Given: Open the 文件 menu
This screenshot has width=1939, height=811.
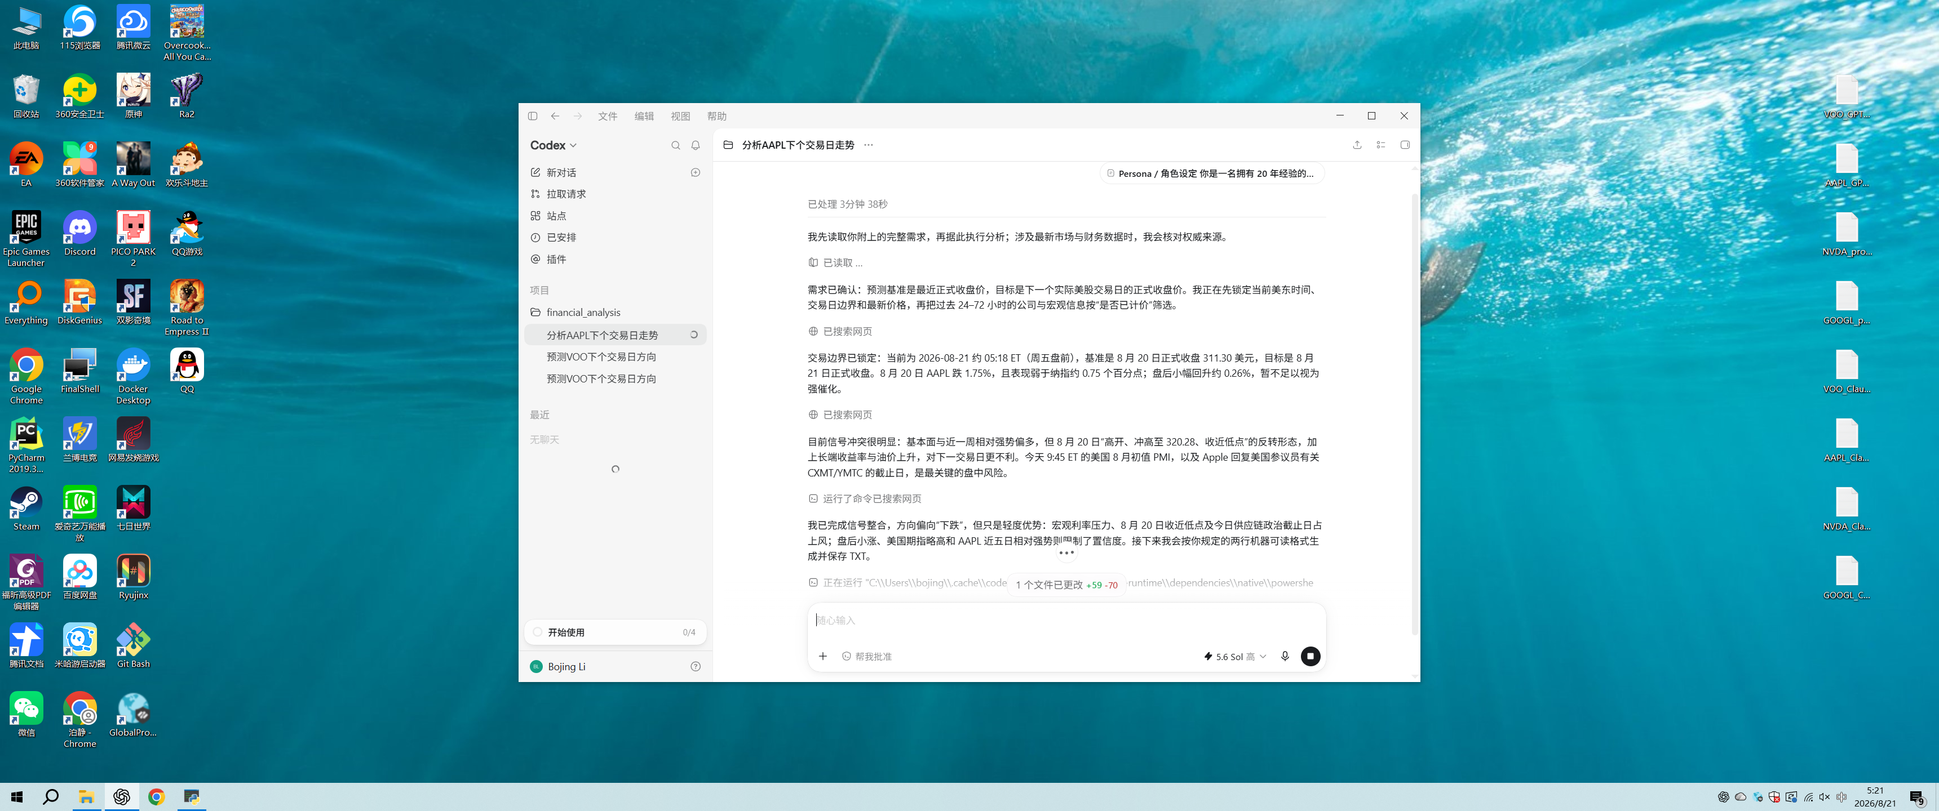Looking at the screenshot, I should pos(608,116).
